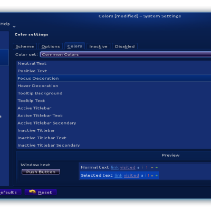Select the Active Titlebar row

pyautogui.click(x=114, y=108)
